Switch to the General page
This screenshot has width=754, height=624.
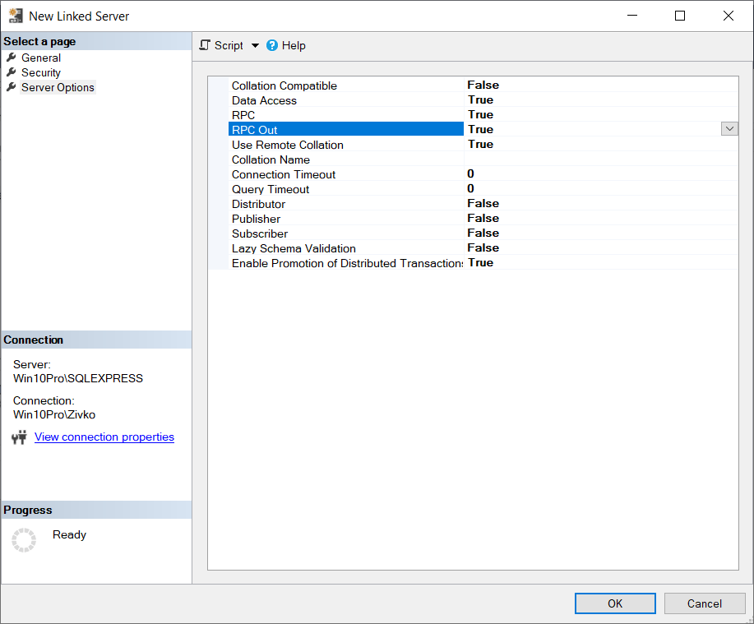click(41, 58)
